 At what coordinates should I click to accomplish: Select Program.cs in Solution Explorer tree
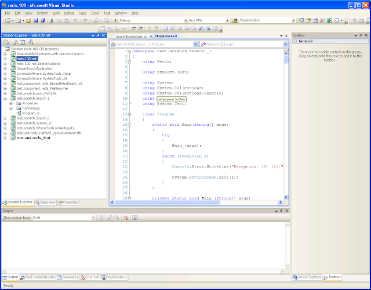(31, 114)
